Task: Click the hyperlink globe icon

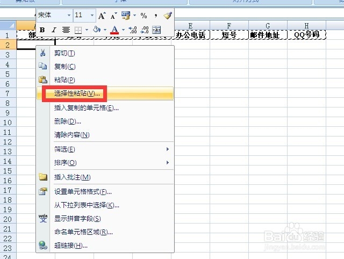Action: (x=43, y=245)
